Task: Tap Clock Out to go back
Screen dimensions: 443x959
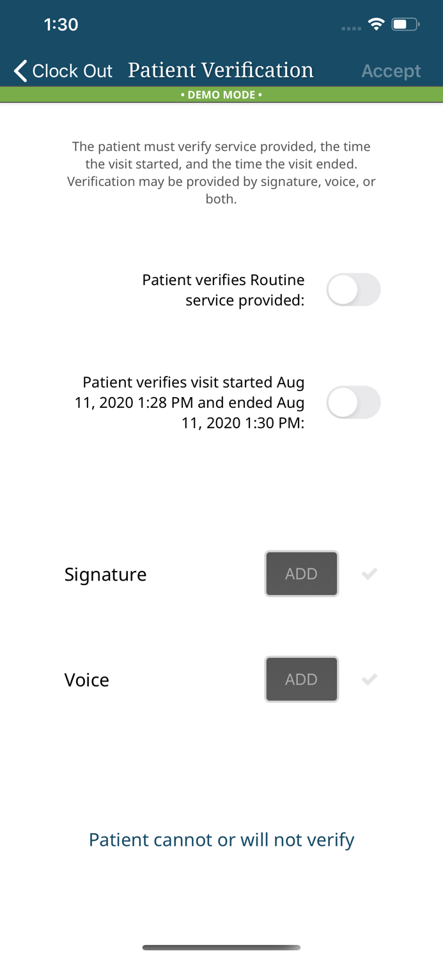Action: coord(72,71)
